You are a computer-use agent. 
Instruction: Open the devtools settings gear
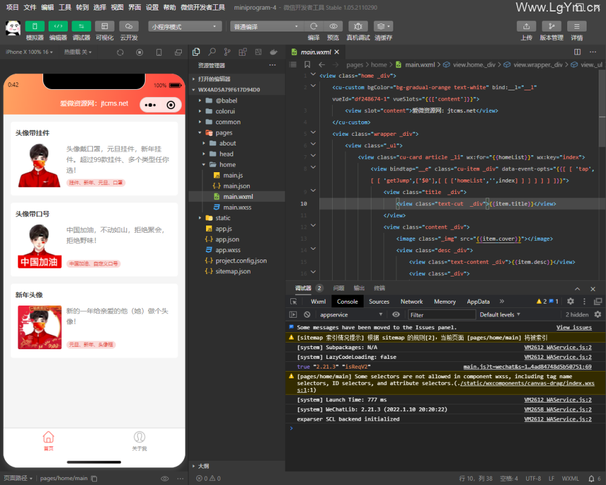(570, 301)
